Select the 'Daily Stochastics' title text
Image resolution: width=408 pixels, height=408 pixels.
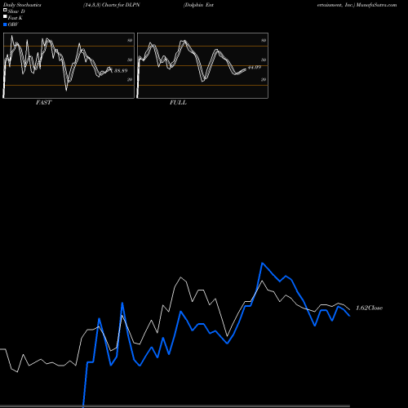(22, 5)
